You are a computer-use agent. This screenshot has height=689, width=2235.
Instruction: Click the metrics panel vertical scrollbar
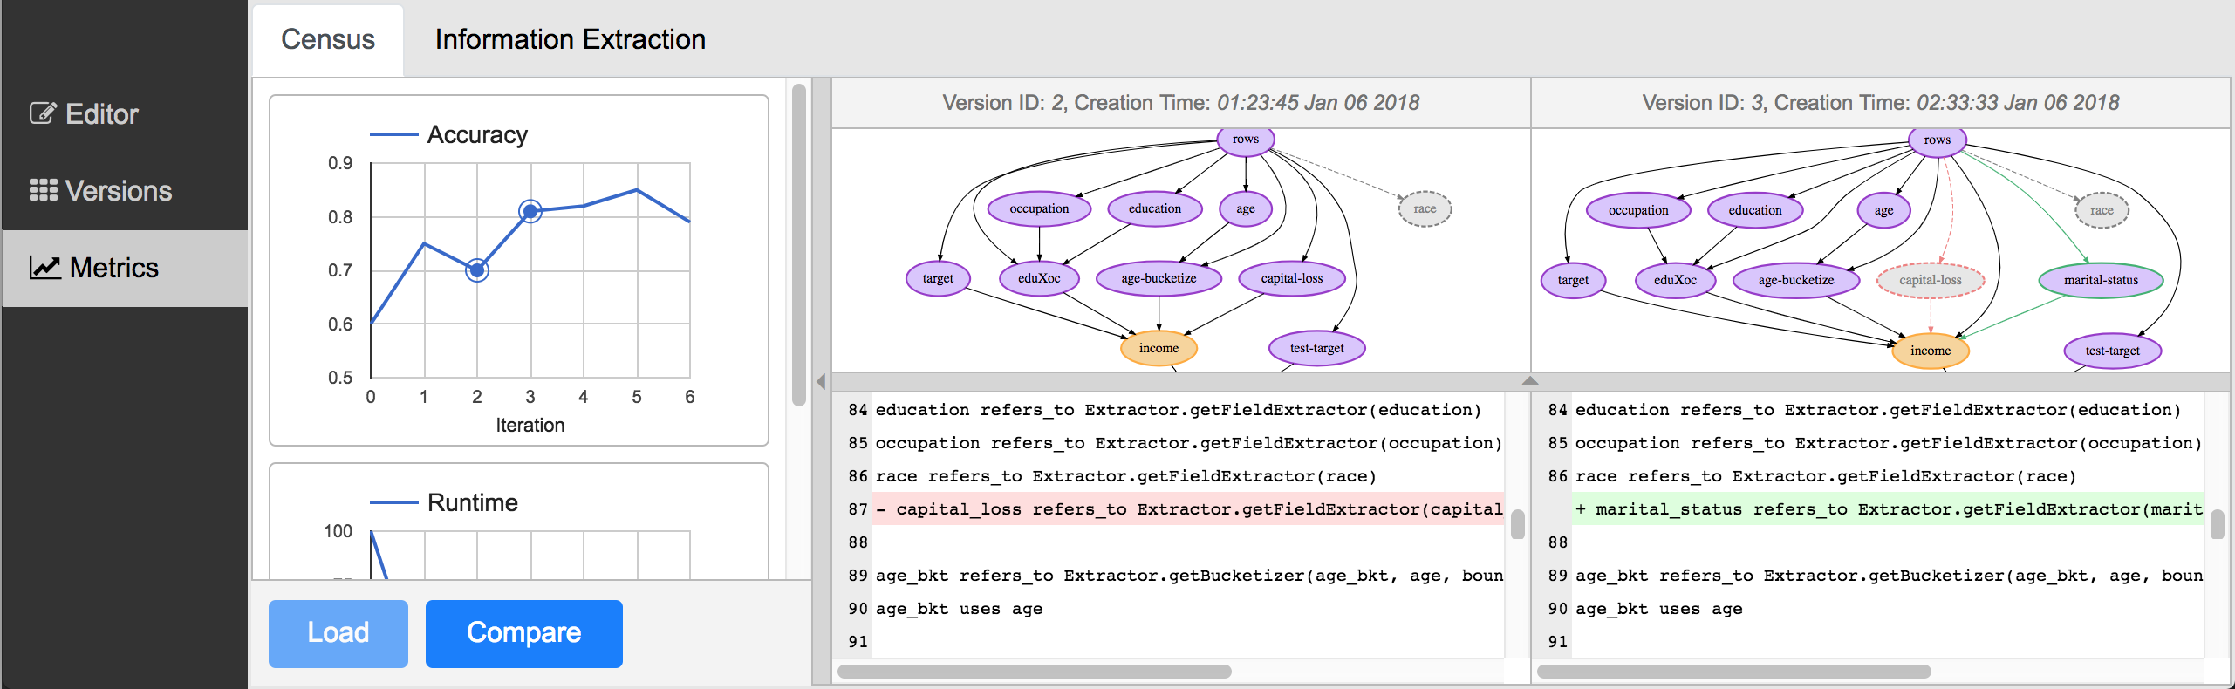click(x=798, y=244)
